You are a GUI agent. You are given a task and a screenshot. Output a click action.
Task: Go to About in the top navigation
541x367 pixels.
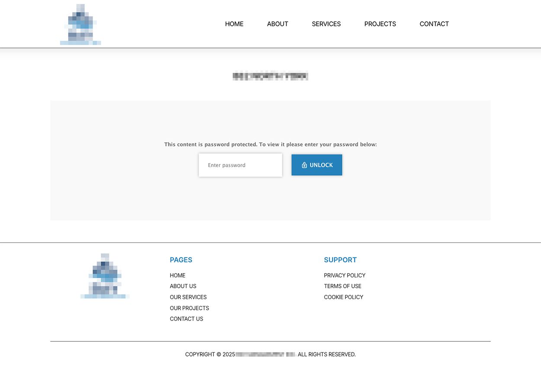pyautogui.click(x=277, y=24)
